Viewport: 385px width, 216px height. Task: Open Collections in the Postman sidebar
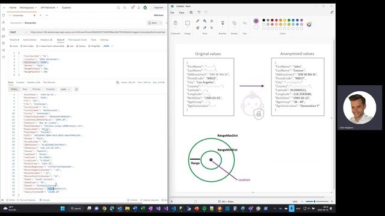4,15
